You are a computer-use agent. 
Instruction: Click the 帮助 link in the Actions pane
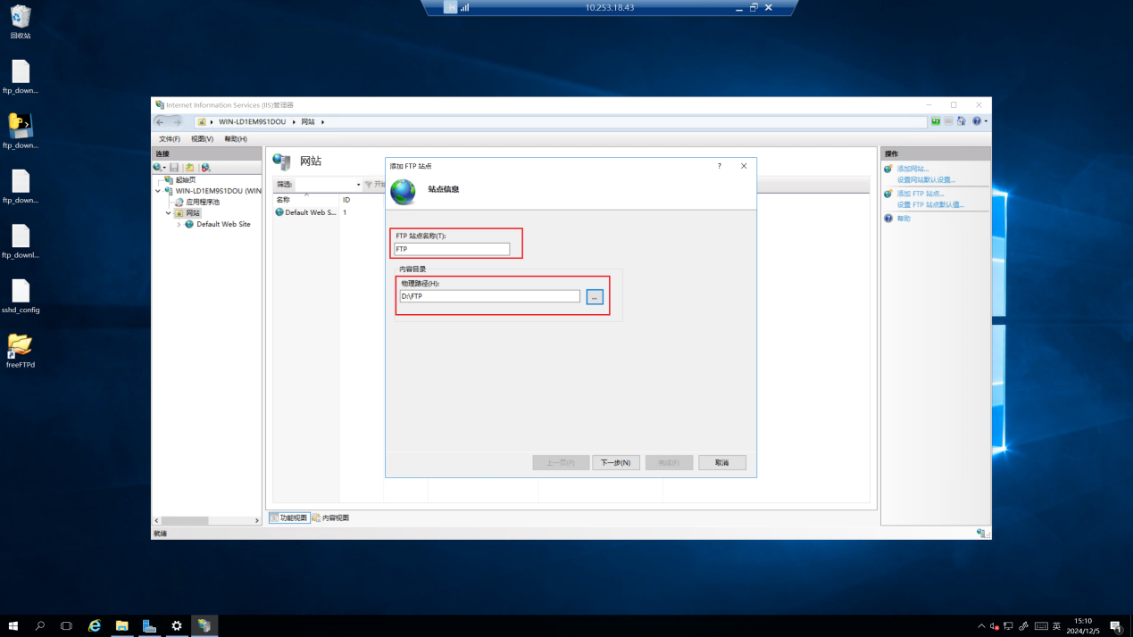click(904, 219)
